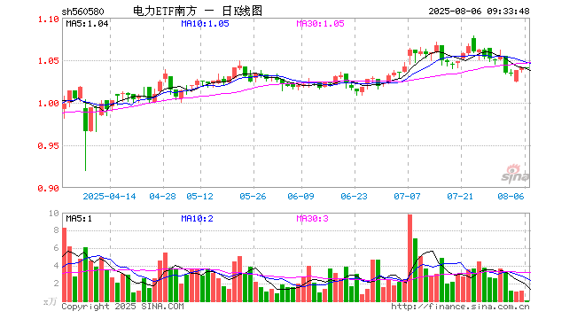Screen dimensions: 585x319
Task: Click the 06-23 date axis label
Action: pos(354,196)
